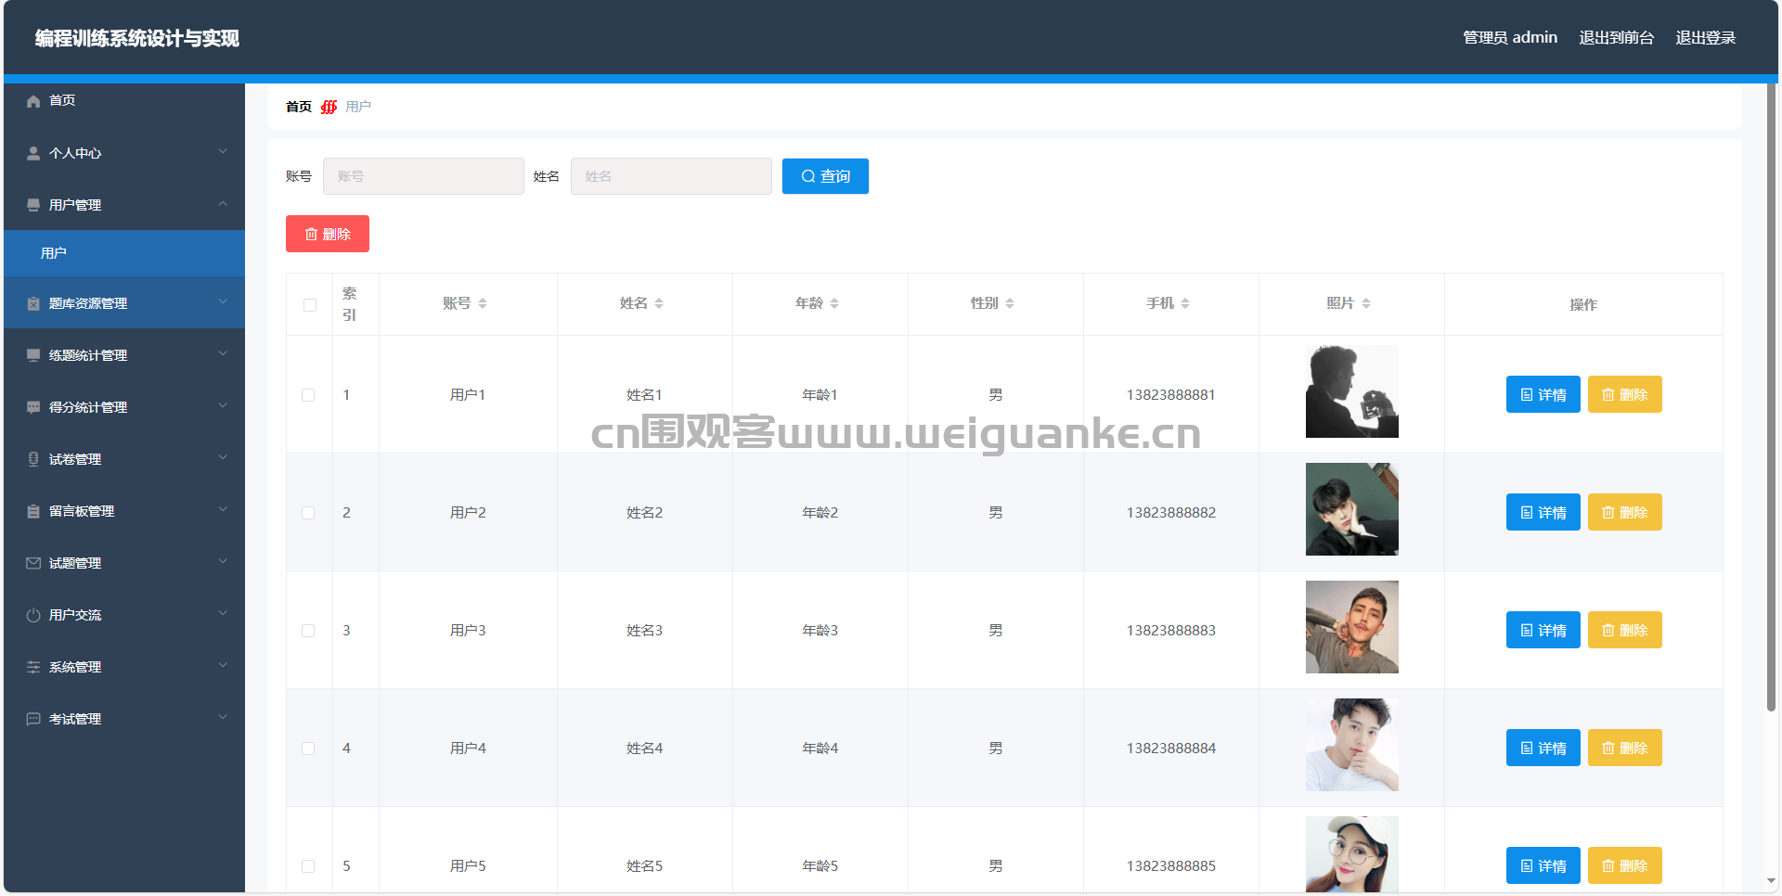Expand the 试卷管理 chevron
This screenshot has width=1782, height=896.
point(223,457)
